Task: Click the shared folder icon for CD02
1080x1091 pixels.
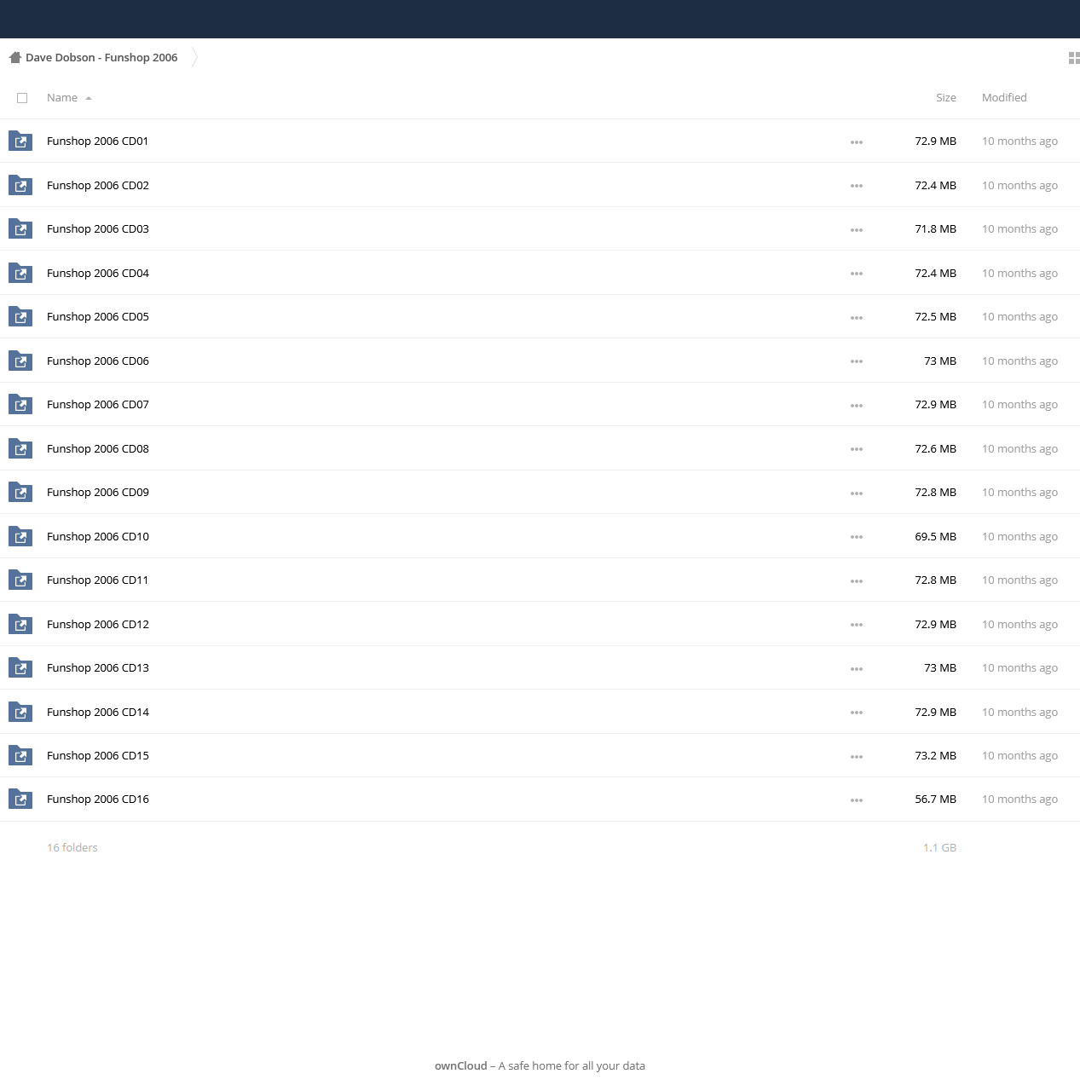Action: pyautogui.click(x=20, y=185)
